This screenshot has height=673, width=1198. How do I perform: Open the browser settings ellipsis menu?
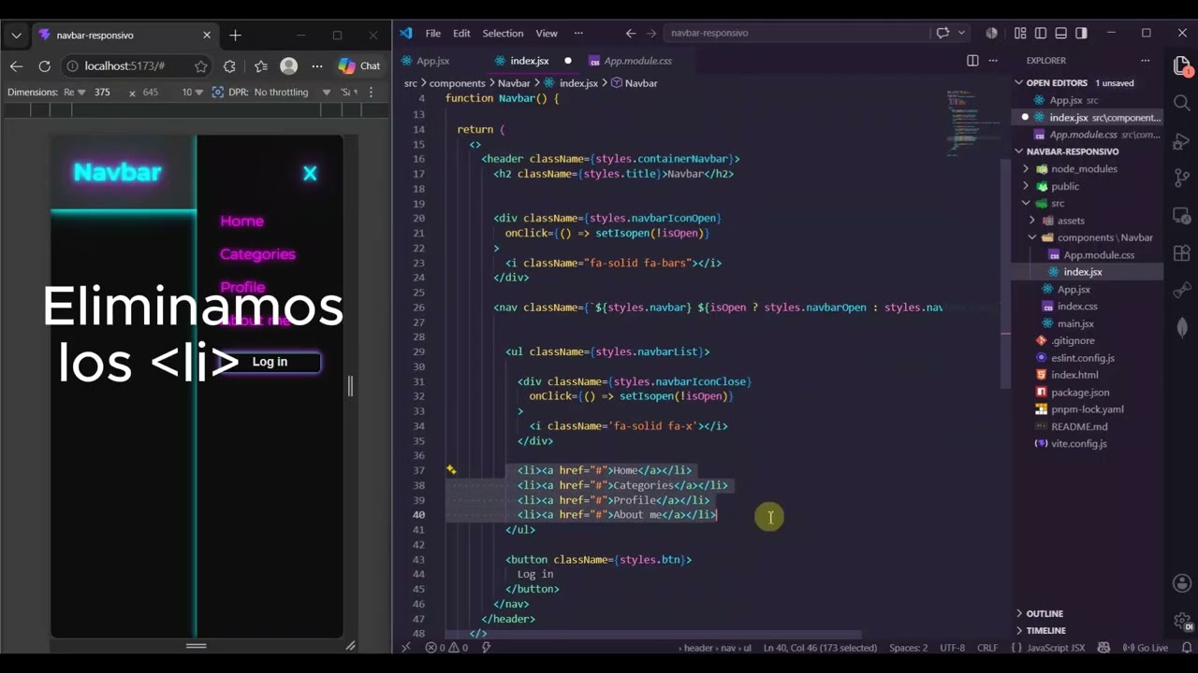(x=317, y=66)
